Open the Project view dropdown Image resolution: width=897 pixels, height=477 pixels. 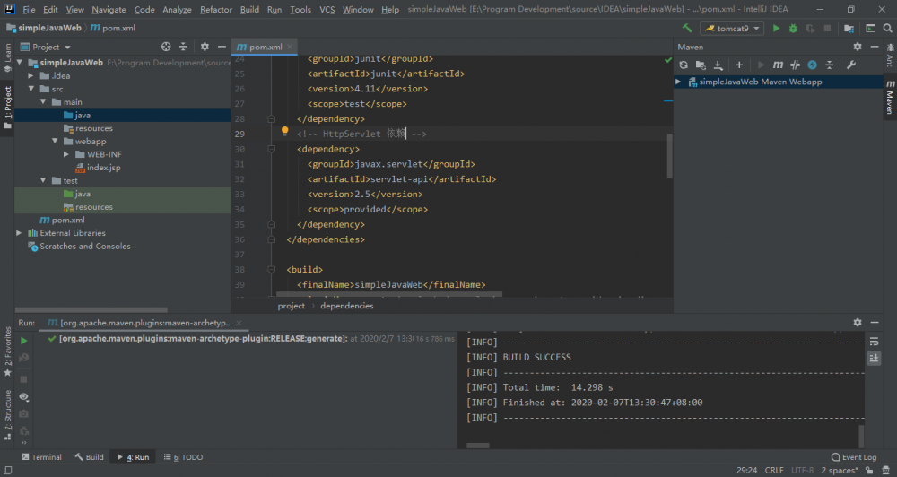[46, 47]
